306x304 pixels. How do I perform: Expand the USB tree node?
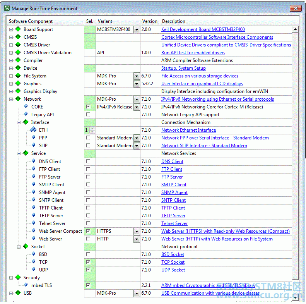click(x=11, y=293)
